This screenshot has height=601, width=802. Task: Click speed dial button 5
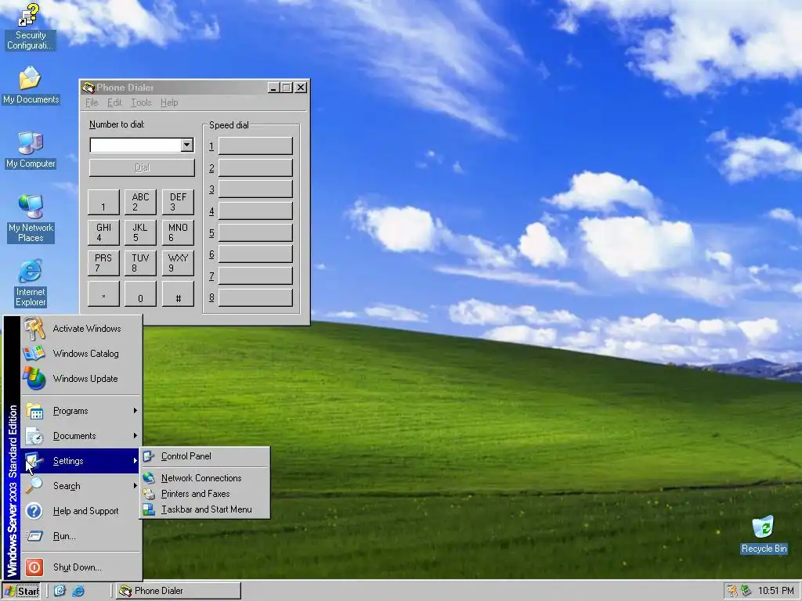coord(255,232)
